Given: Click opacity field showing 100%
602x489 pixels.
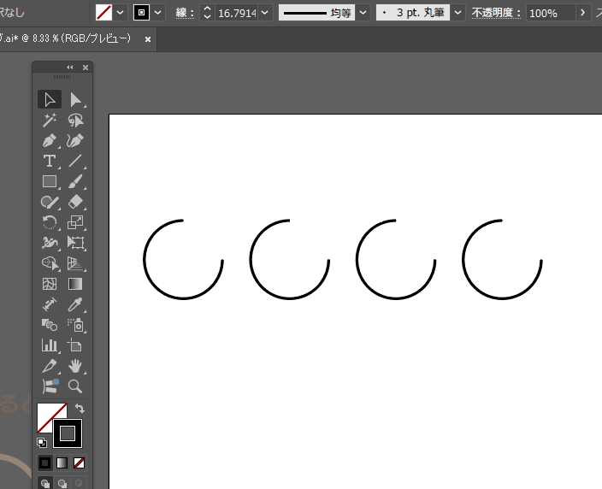Looking at the screenshot, I should click(x=550, y=13).
